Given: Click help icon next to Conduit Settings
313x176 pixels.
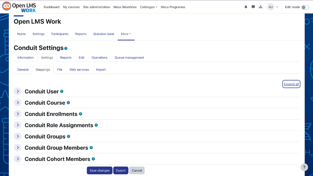Looking at the screenshot, I should [66, 49].
